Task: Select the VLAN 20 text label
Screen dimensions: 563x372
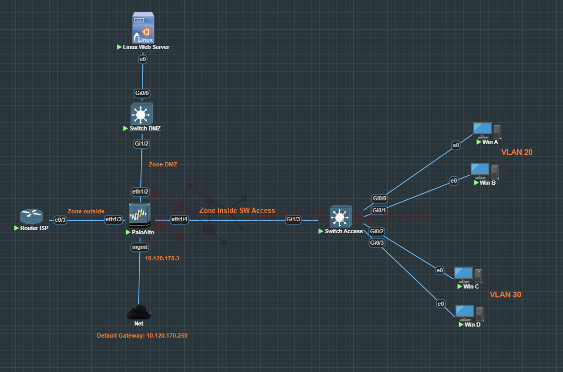Action: 517,152
